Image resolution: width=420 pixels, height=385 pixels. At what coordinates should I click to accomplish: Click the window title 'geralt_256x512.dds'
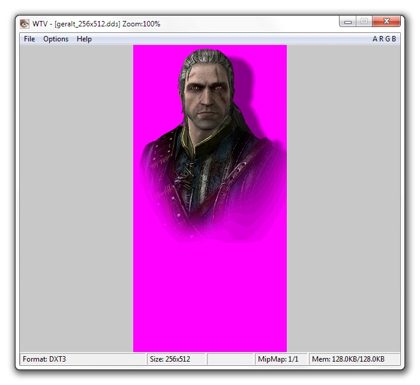88,24
